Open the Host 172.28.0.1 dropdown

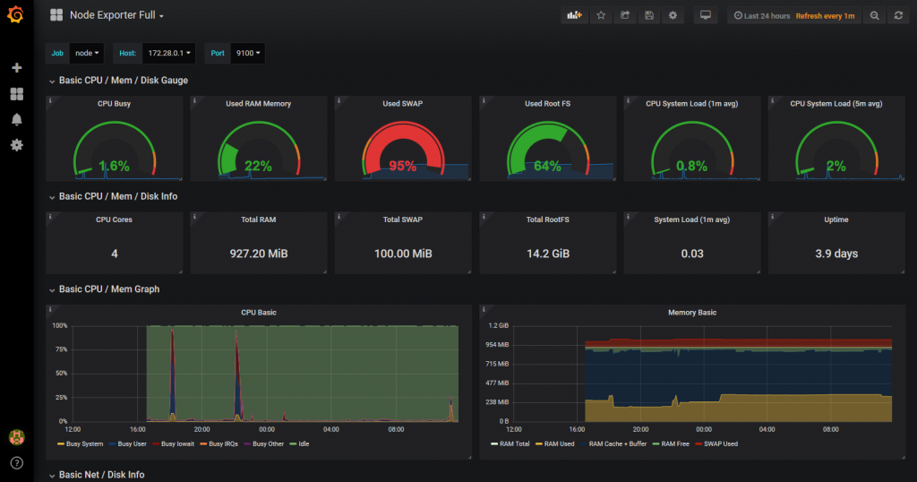pos(169,53)
